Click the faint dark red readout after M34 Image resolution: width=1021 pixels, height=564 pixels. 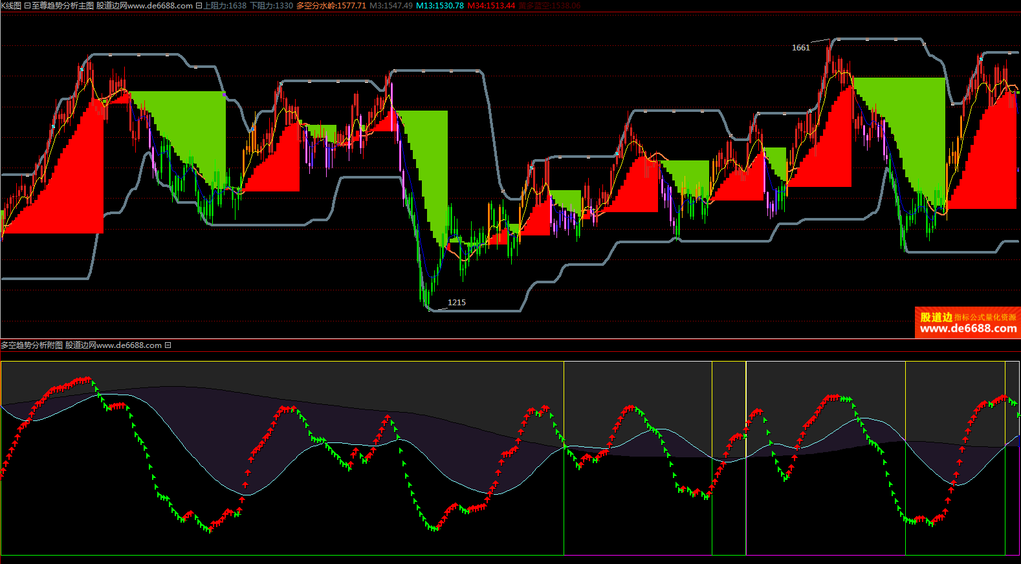(x=549, y=6)
